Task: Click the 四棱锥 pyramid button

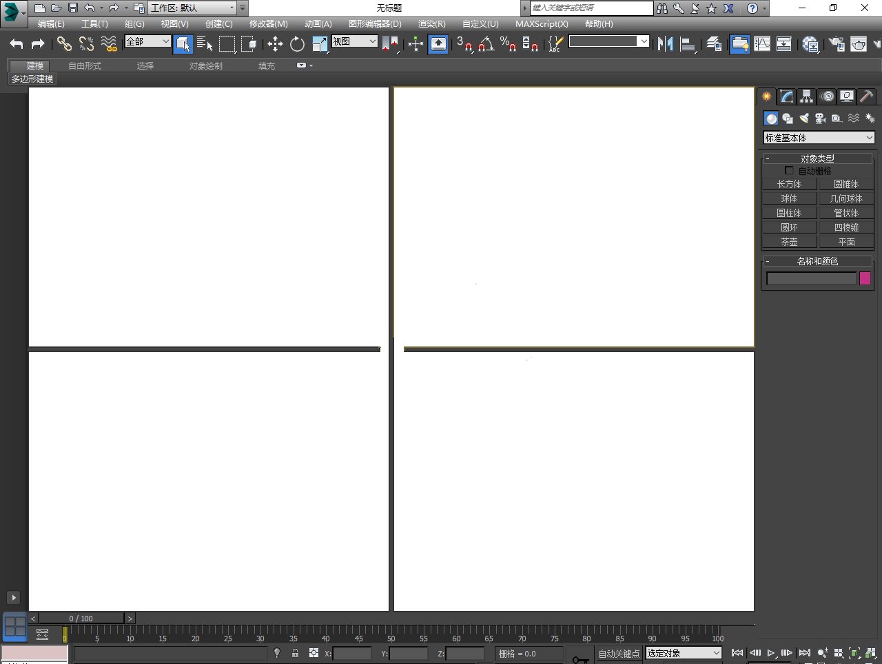Action: (845, 227)
